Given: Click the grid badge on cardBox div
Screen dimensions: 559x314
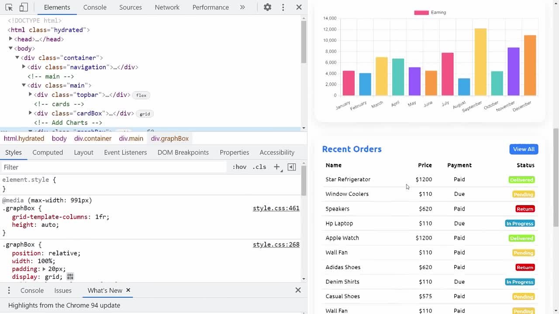Looking at the screenshot, I should click(x=145, y=114).
